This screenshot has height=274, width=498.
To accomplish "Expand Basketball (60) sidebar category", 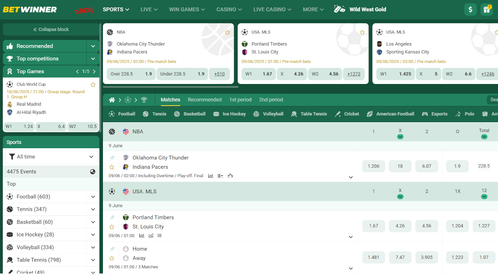I will click(93, 222).
